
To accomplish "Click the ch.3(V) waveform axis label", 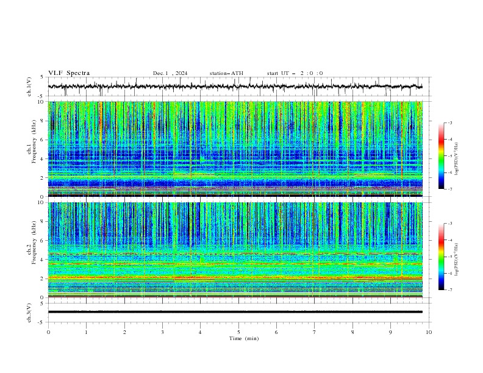I will (x=29, y=313).
